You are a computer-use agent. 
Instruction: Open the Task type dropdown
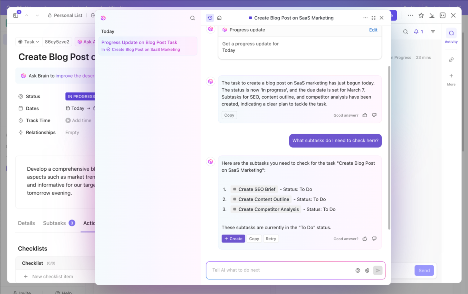click(29, 42)
